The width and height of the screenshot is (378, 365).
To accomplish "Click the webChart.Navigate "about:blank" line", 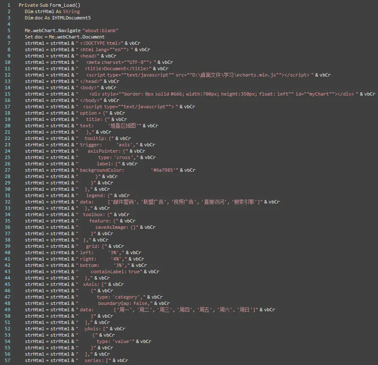I will point(72,30).
